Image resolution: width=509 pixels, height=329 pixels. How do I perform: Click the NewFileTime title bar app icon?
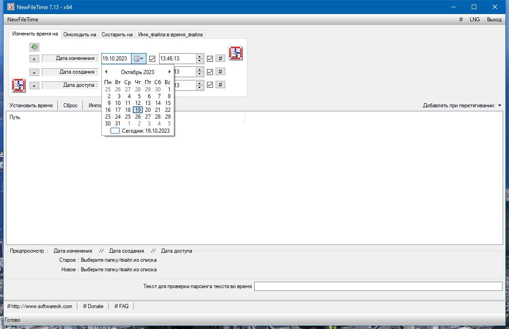[11, 7]
